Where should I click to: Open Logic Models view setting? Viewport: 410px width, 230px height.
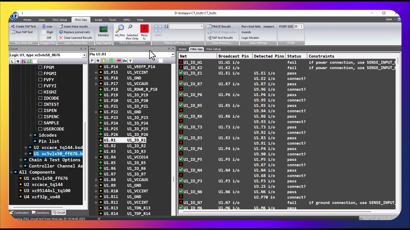(250, 38)
